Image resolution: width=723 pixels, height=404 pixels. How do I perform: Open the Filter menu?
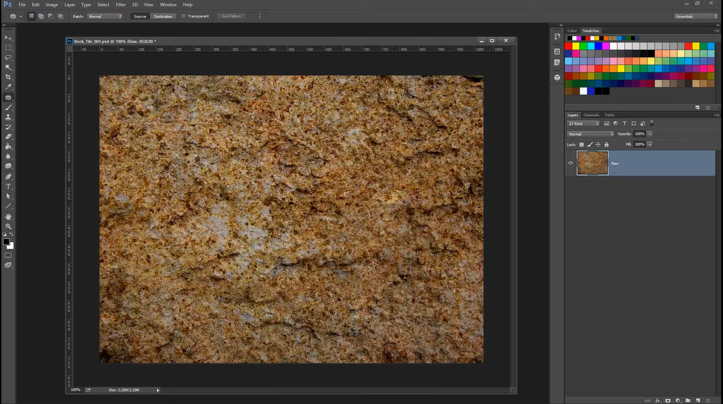pyautogui.click(x=120, y=4)
